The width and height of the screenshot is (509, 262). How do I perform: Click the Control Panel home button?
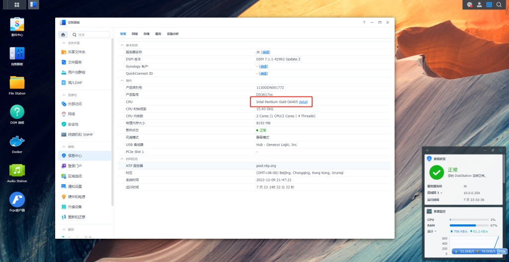(63, 35)
